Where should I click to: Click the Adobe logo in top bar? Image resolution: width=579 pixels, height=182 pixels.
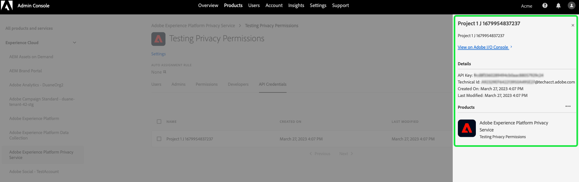pyautogui.click(x=7, y=5)
